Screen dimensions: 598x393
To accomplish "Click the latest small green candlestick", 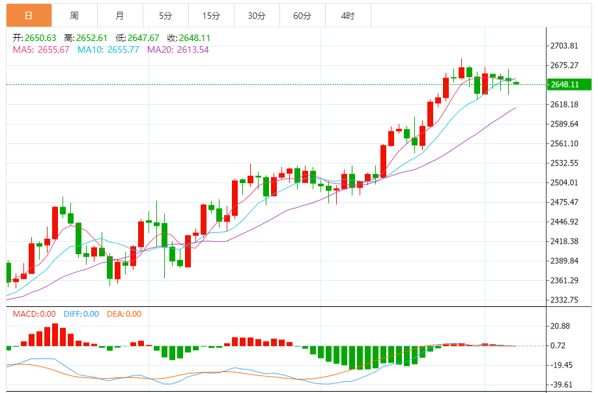I will (517, 83).
